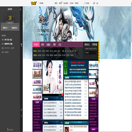Expand the more link in the first news panel header

coord(61,99)
